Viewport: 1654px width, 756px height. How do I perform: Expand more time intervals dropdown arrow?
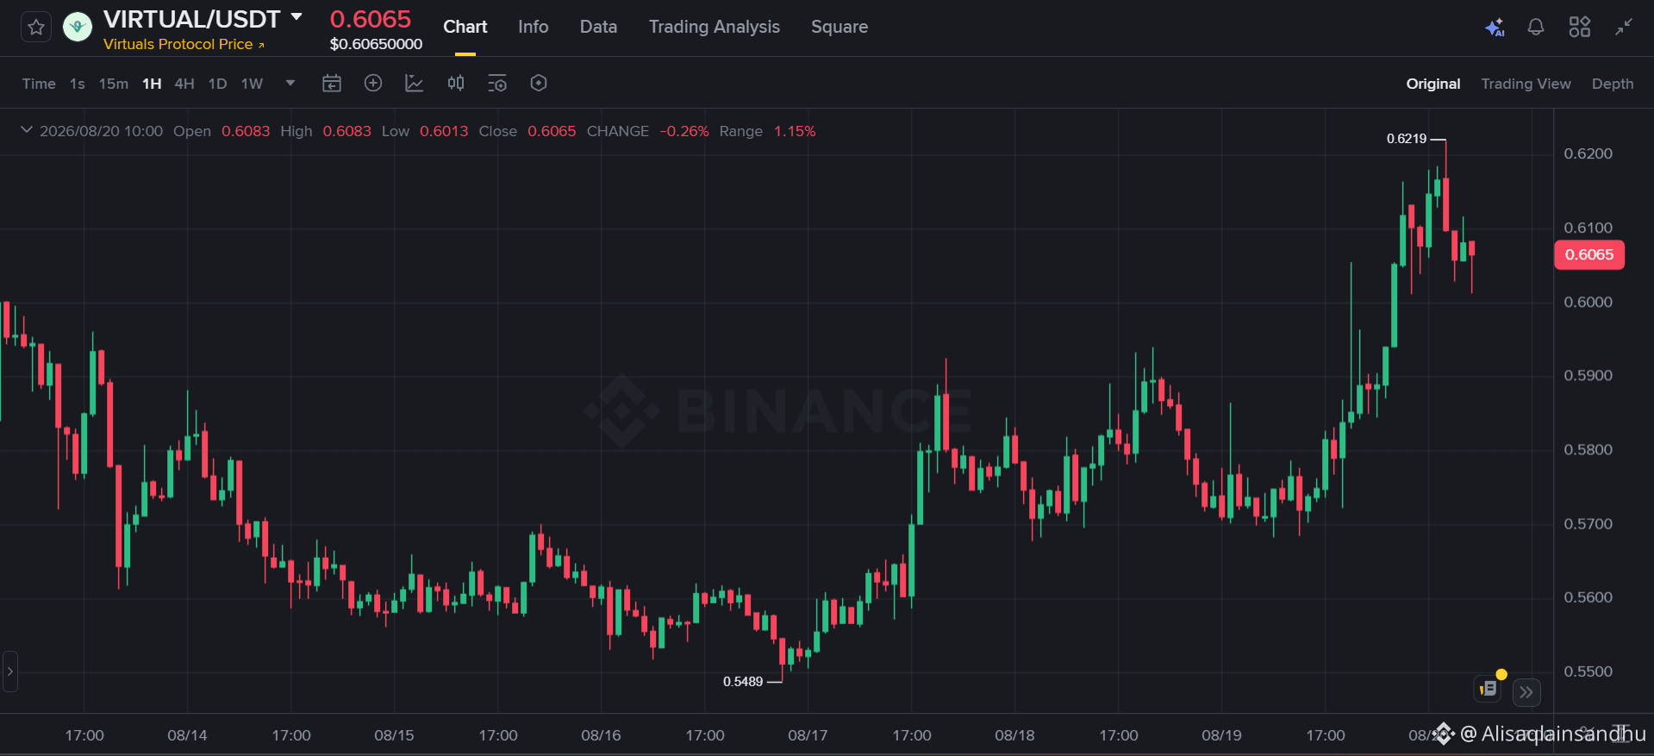coord(290,84)
